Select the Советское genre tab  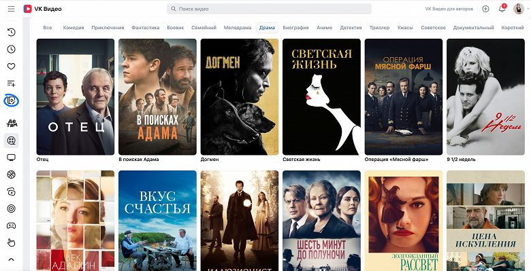tap(433, 28)
